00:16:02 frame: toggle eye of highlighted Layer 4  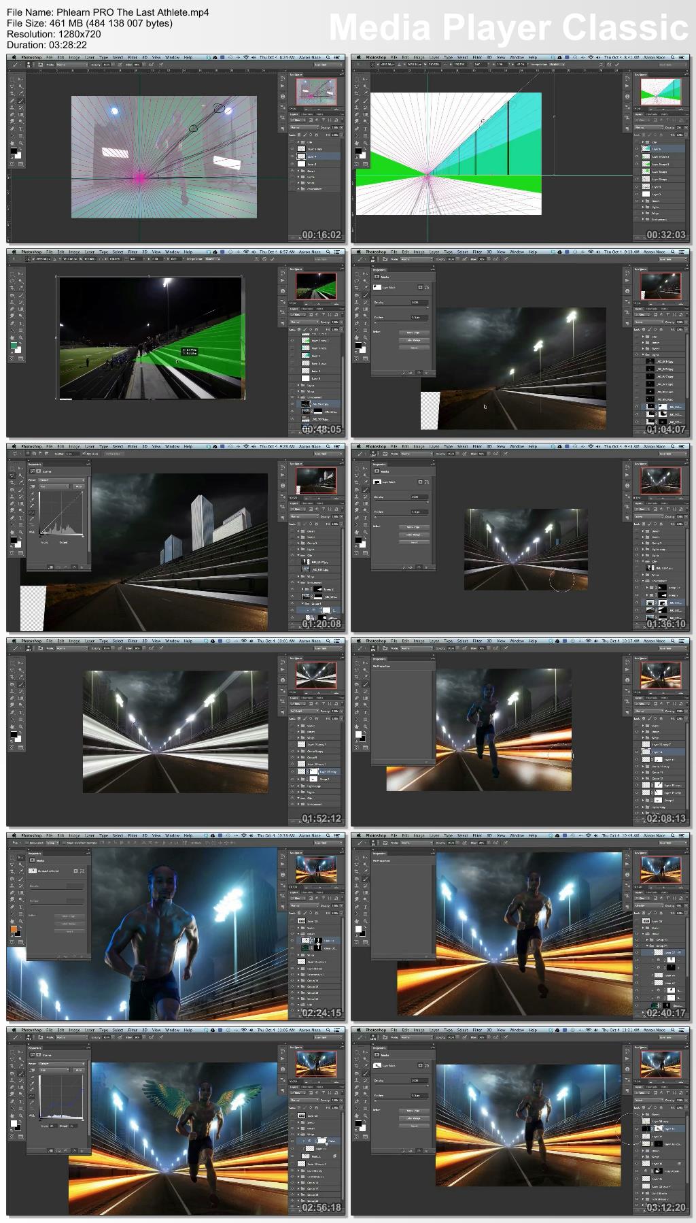(x=292, y=156)
